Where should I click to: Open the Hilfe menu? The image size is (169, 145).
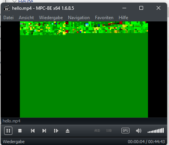pos(124,18)
